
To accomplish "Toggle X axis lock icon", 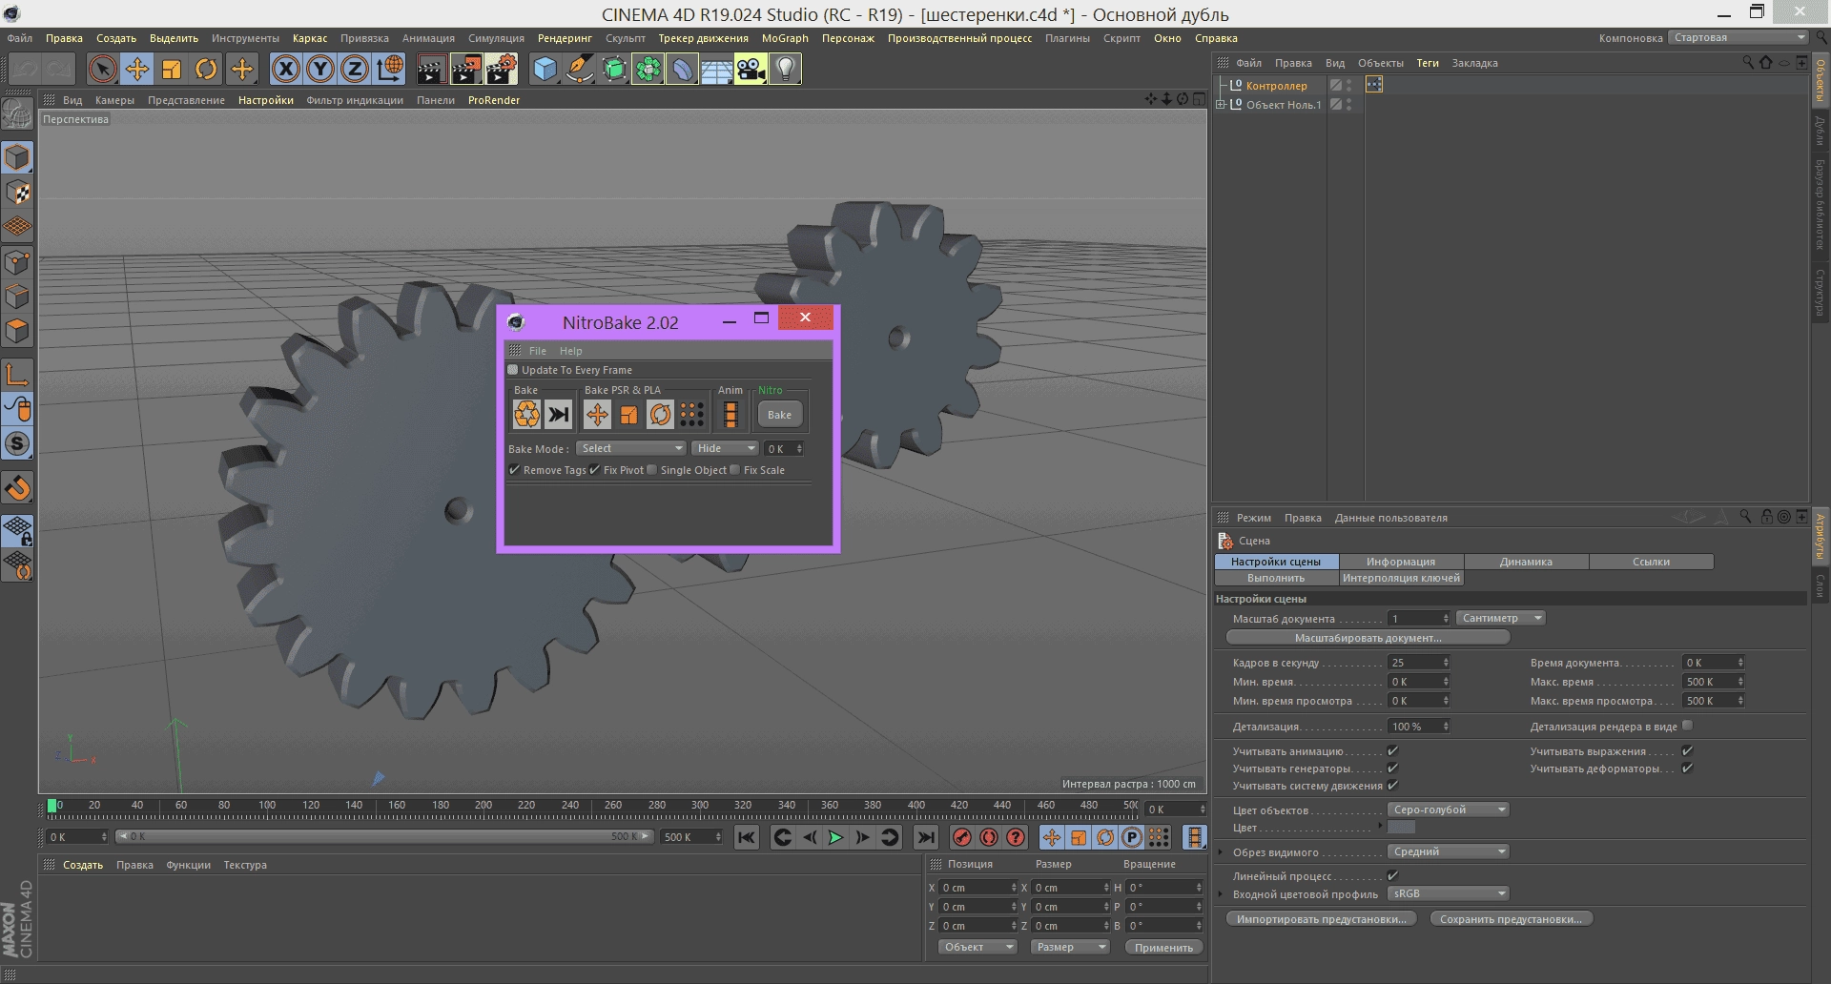I will [x=286, y=69].
